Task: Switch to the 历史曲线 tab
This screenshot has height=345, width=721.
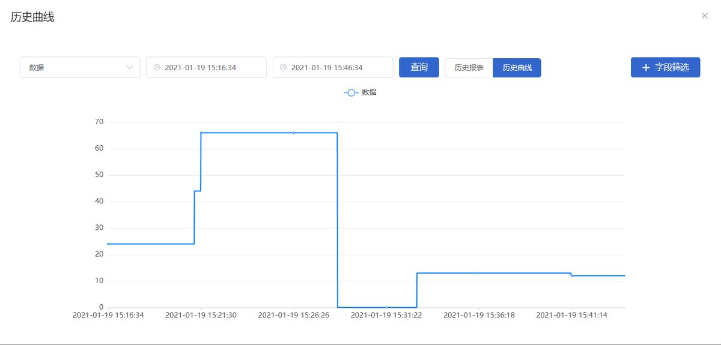Action: coord(517,68)
